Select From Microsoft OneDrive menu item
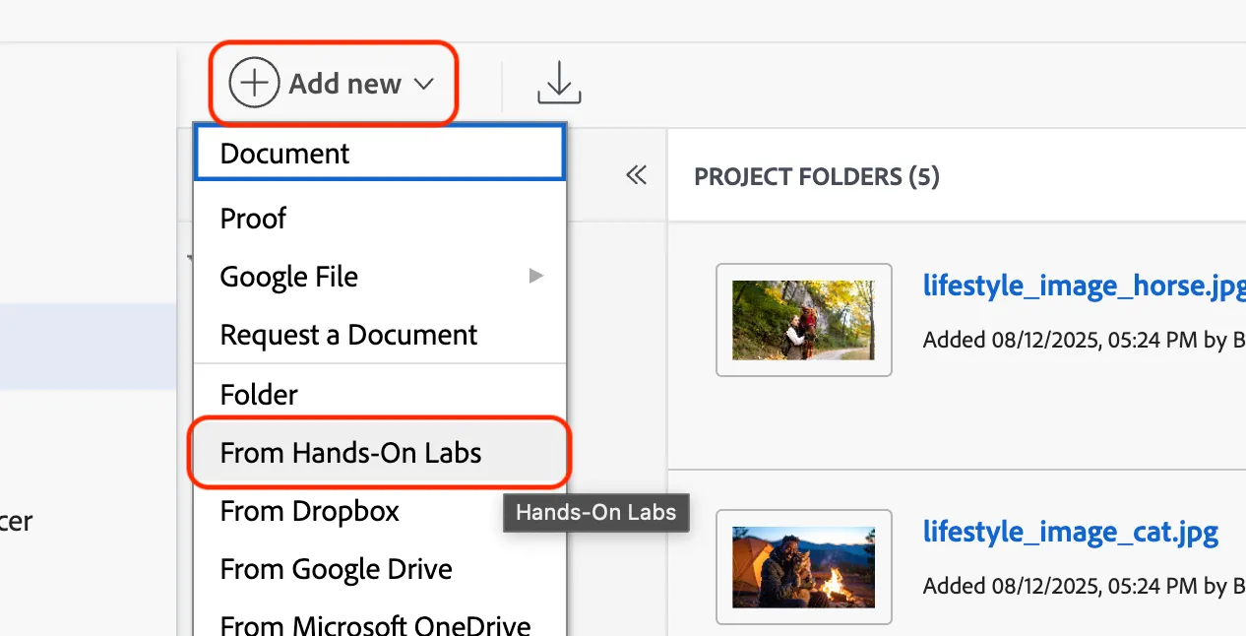 click(x=380, y=622)
